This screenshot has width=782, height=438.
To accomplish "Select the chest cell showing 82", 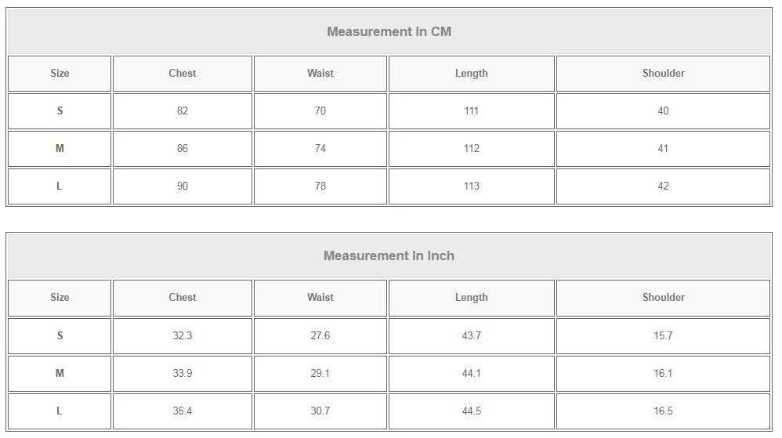I will coord(183,111).
